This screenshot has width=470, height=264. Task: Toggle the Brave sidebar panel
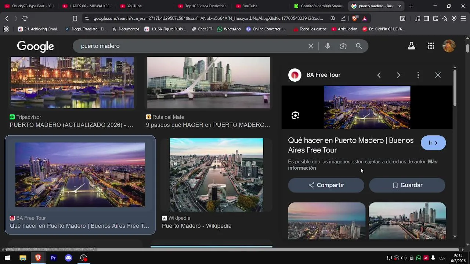pyautogui.click(x=426, y=18)
